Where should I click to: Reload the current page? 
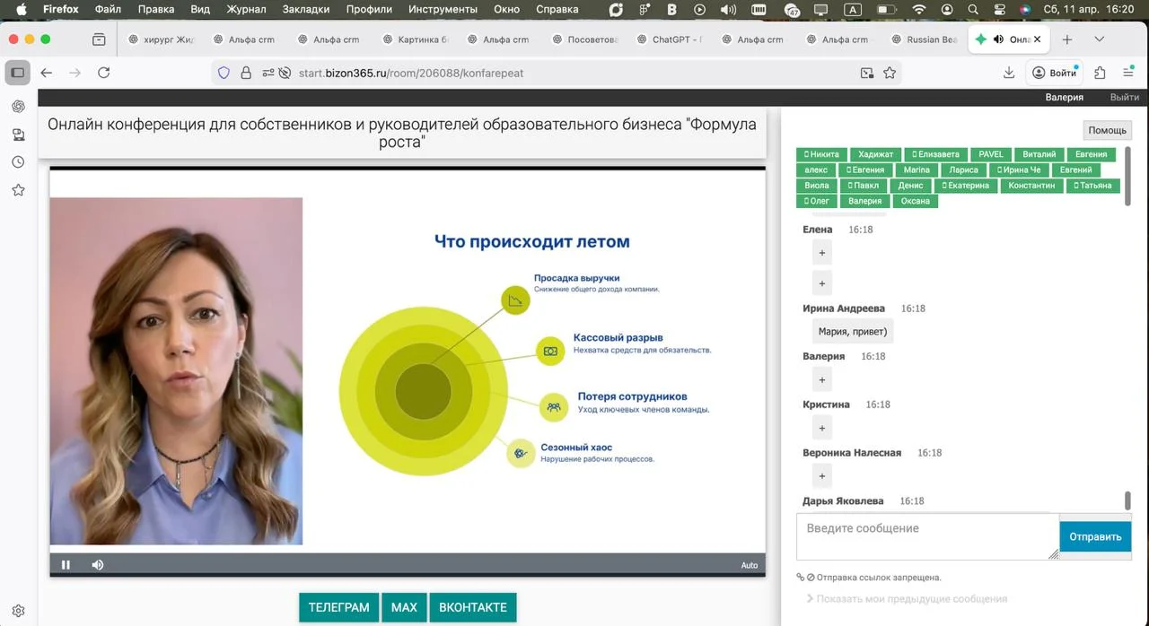click(104, 73)
